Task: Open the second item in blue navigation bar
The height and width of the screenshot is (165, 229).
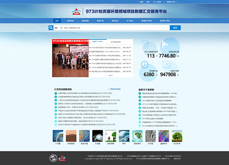Action: [70, 21]
